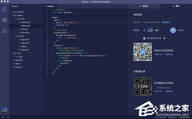
Task: Select the index.js editor tab
Action: tap(49, 6)
